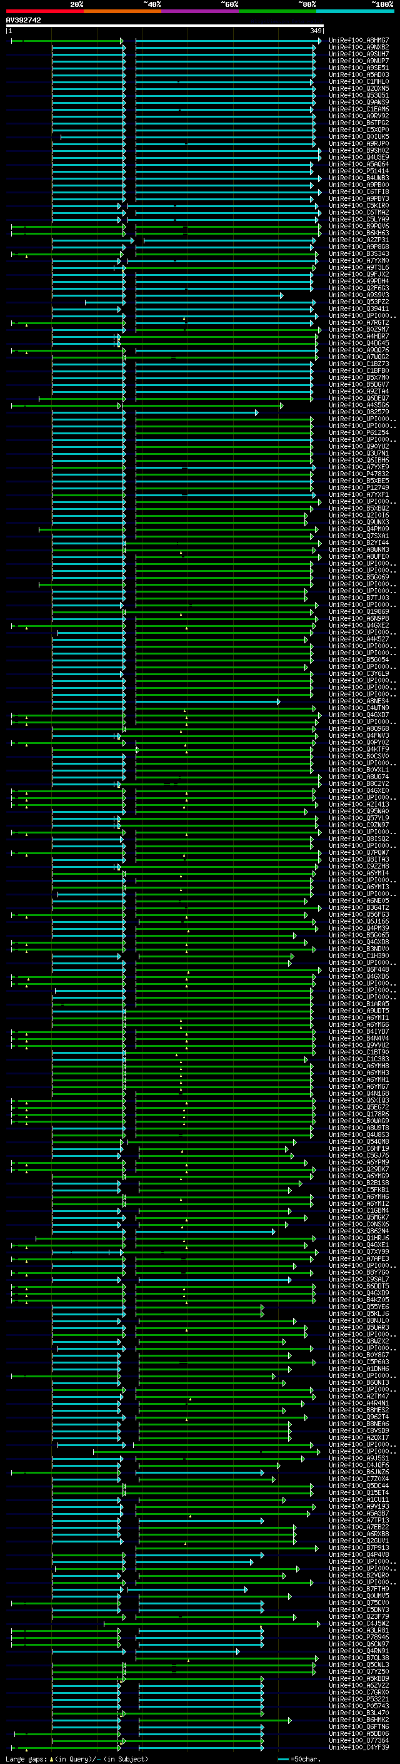Screen dimensions: 400x1764
Task: Select the UniRef100_A9P8G8 label
Action: pyautogui.click(x=359, y=247)
